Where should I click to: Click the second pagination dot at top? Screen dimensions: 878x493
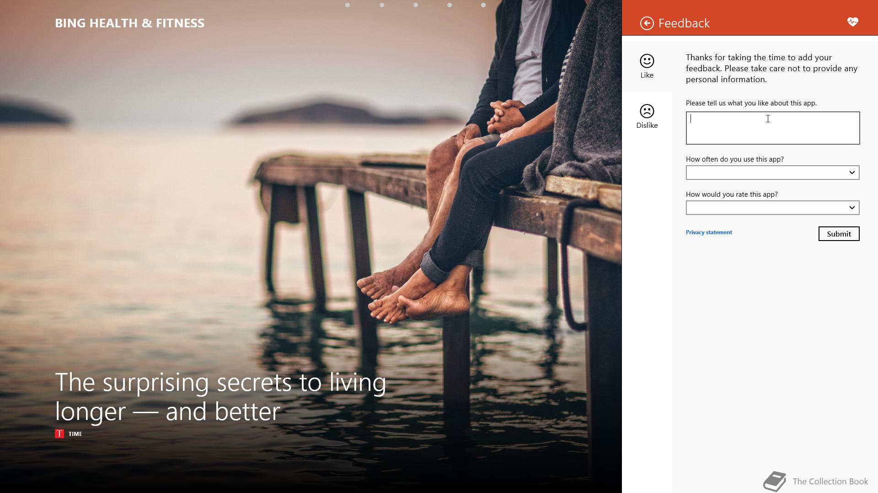pos(381,5)
